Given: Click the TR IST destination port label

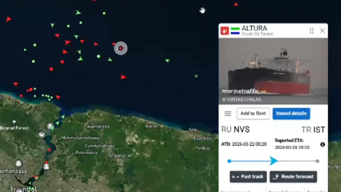Looking at the screenshot, I should click(313, 130).
